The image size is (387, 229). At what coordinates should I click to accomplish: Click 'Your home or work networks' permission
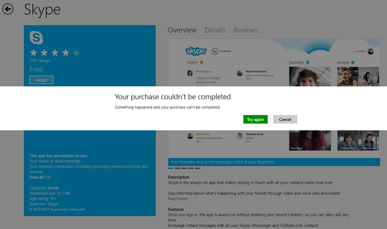point(55,161)
